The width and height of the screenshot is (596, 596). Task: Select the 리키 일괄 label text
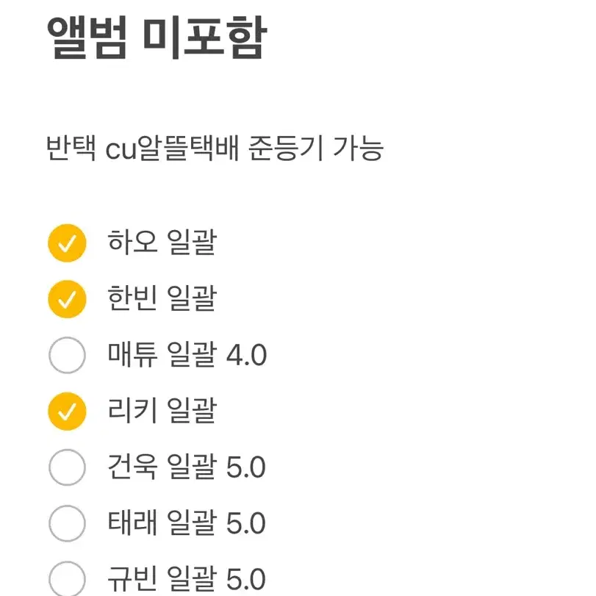pos(162,411)
